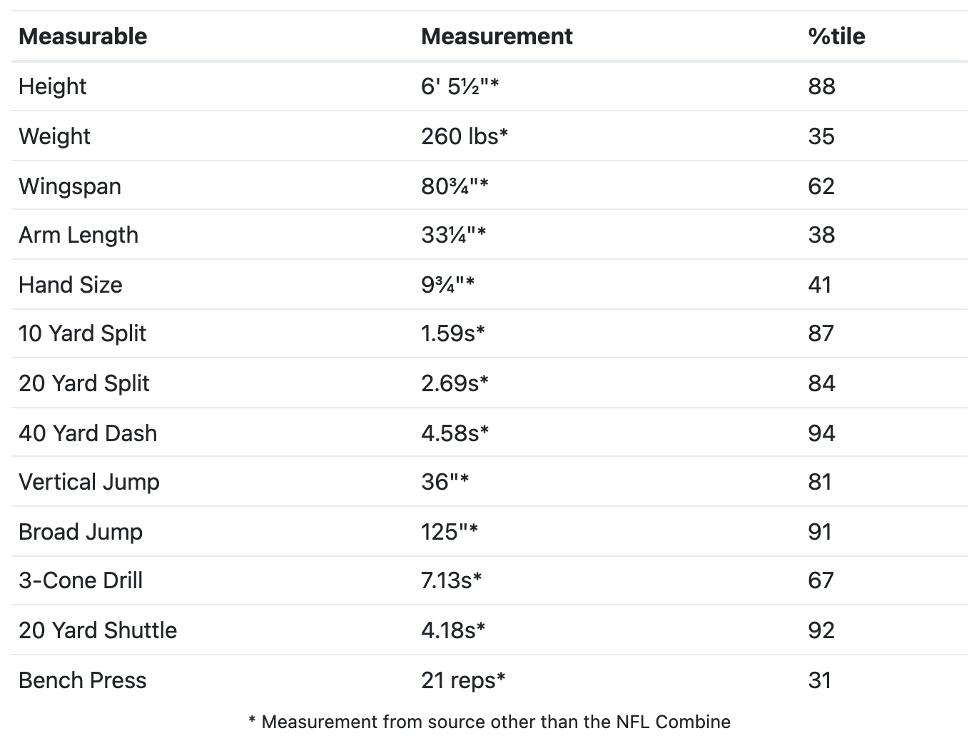
Task: Click the 20 Yard Shuttle percentile 92
Action: [x=821, y=630]
